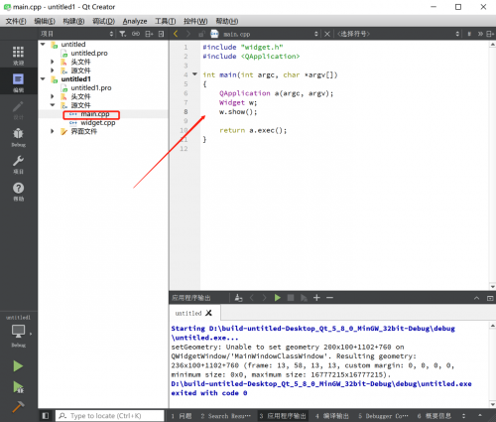Expand the forms folder under untitled1

coord(53,131)
